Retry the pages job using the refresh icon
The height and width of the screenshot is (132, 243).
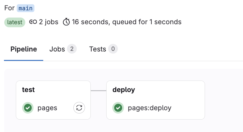pyautogui.click(x=79, y=108)
